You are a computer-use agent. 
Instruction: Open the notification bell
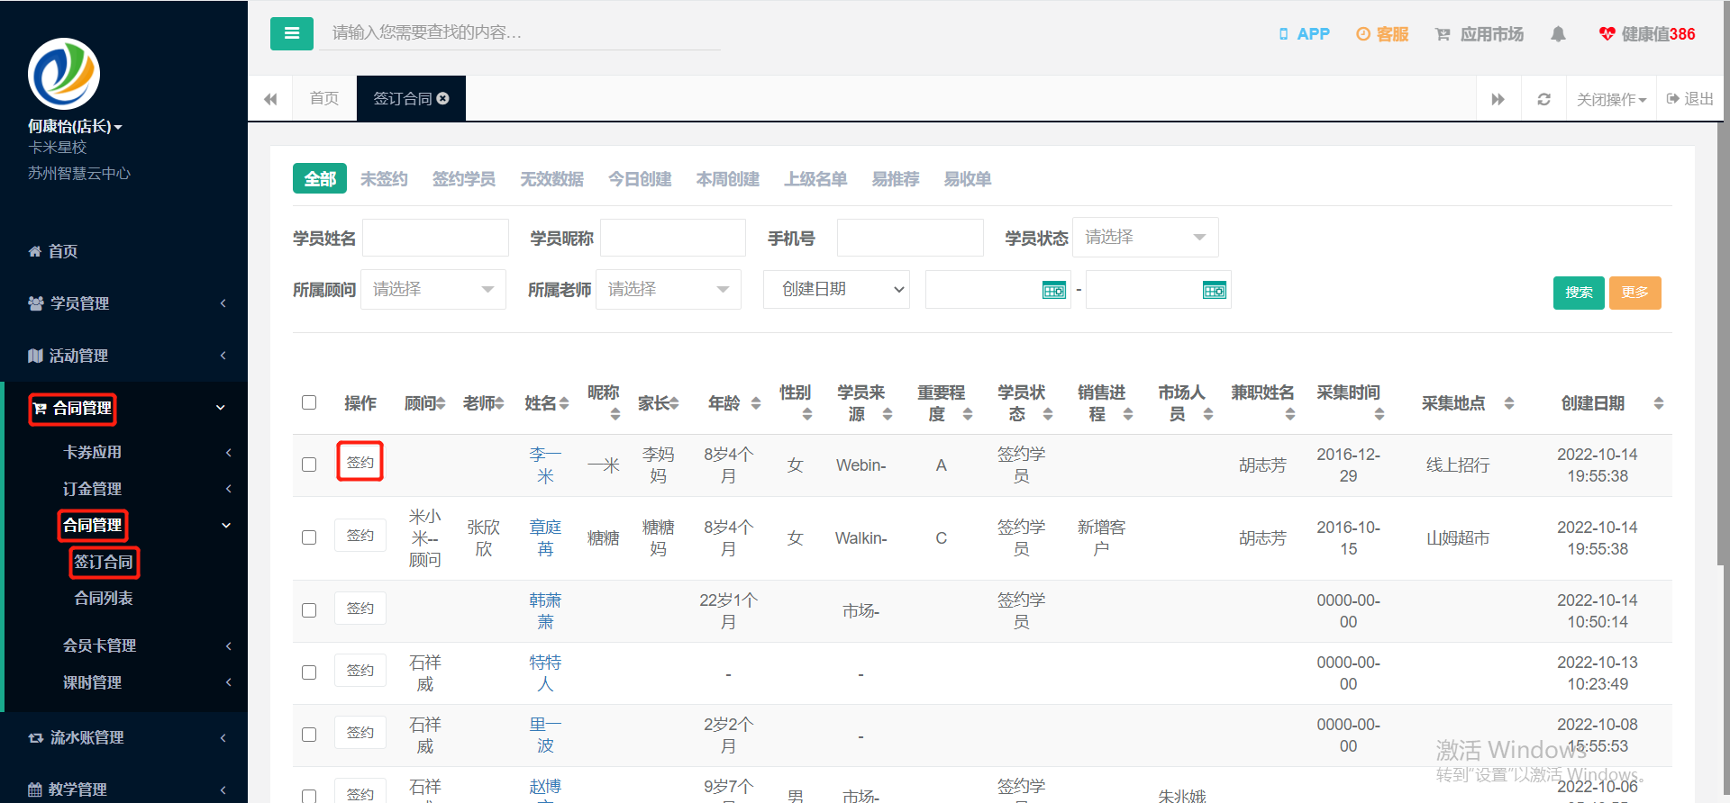pyautogui.click(x=1558, y=34)
